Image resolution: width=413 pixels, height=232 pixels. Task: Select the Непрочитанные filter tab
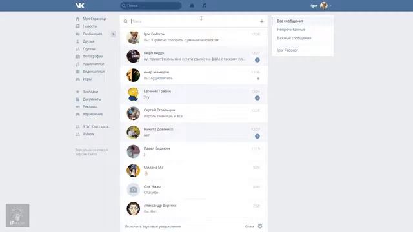click(x=303, y=30)
